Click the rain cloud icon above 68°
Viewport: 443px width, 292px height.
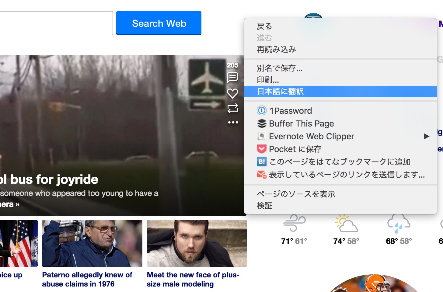tap(399, 223)
